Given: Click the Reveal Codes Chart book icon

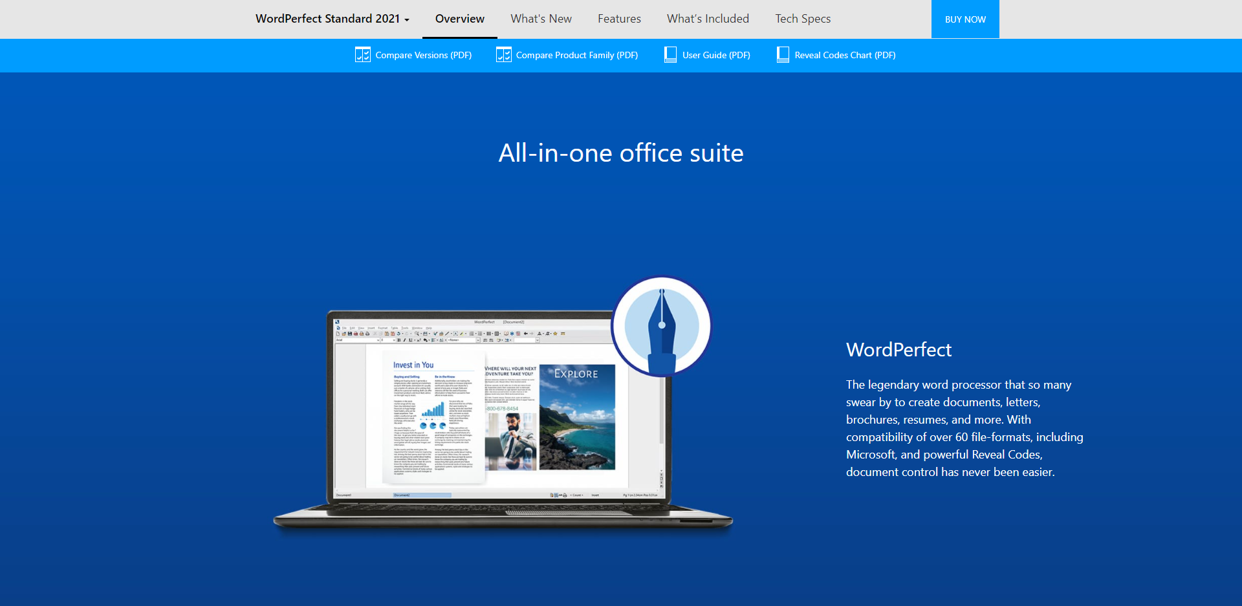Looking at the screenshot, I should click(783, 55).
